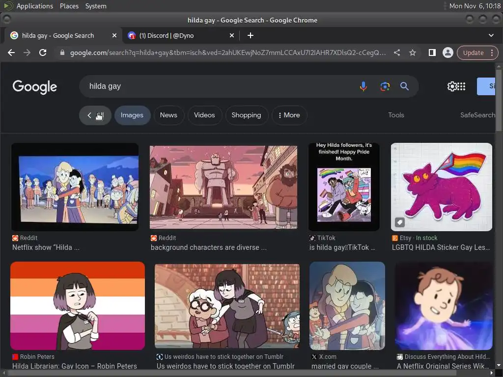Click the blue Sign in button
The width and height of the screenshot is (503, 377).
click(x=486, y=86)
